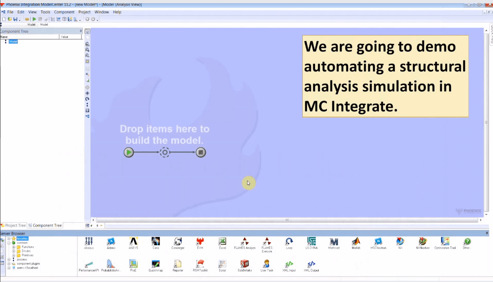Click the Value column header
493x282 pixels.
70,37
